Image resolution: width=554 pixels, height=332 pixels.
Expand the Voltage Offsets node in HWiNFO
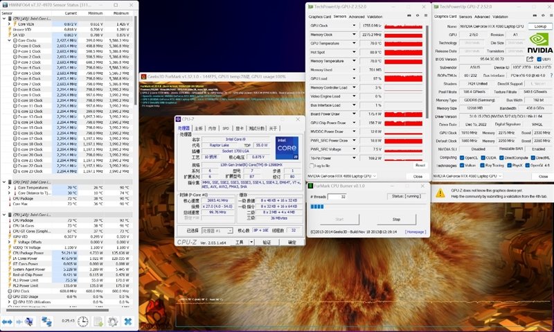click(10, 242)
